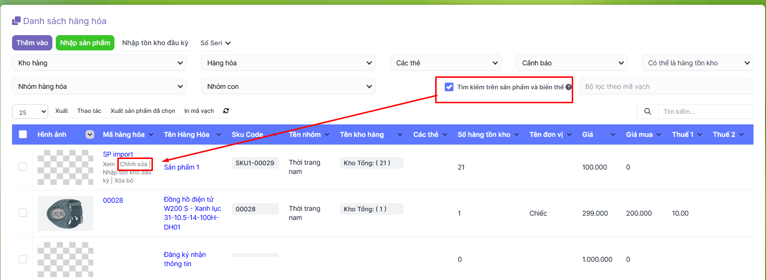Click the help icon beside variant search
Viewport: 766px width, 280px height.
tap(568, 87)
